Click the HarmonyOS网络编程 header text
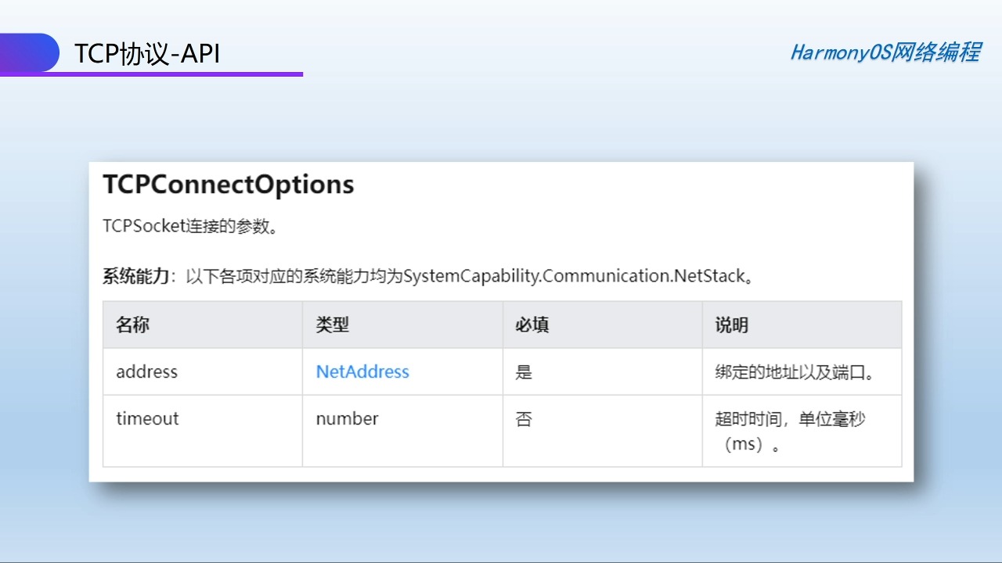Viewport: 1002px width, 563px height. point(885,52)
